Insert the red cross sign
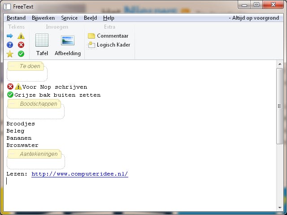Image resolution: width=287 pixels, height=215 pixels. [x=21, y=45]
